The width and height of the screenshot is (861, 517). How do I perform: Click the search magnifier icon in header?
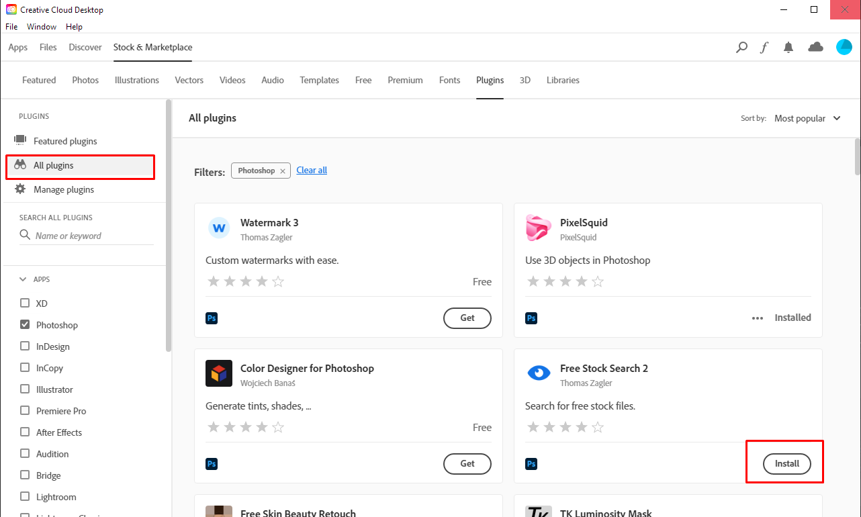point(741,47)
